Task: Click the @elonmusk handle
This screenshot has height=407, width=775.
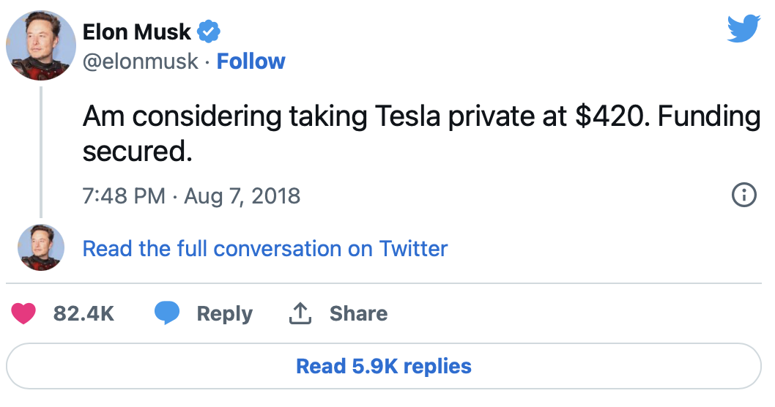Action: point(141,61)
